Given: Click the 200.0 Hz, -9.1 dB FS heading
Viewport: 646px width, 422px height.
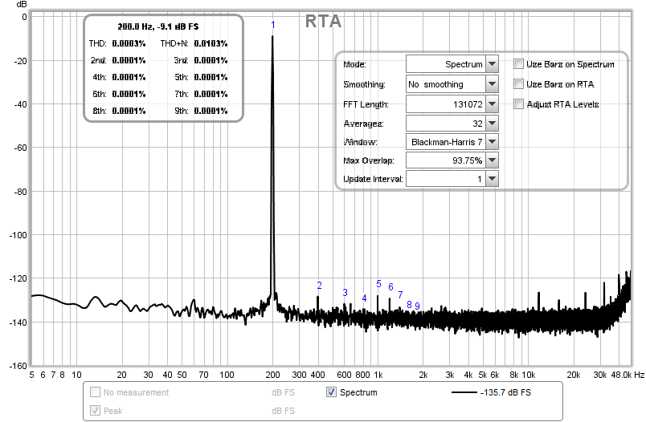Looking at the screenshot, I should coord(158,26).
